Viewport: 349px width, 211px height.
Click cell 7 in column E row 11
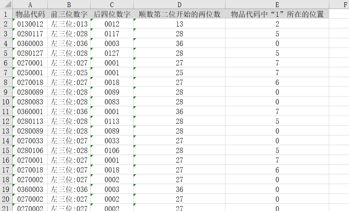277,111
